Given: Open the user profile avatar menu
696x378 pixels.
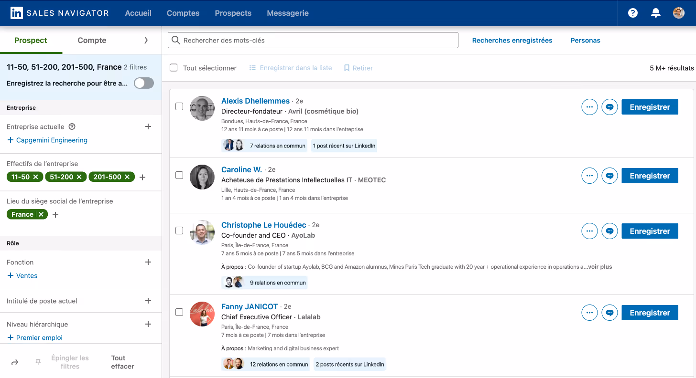Looking at the screenshot, I should (x=679, y=13).
